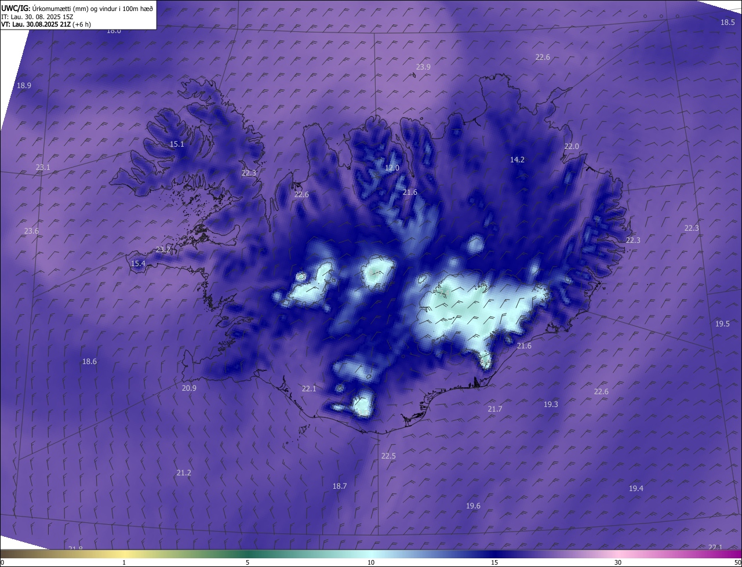This screenshot has width=742, height=567.
Task: Click the wind value 21.2
Action: coord(184,473)
